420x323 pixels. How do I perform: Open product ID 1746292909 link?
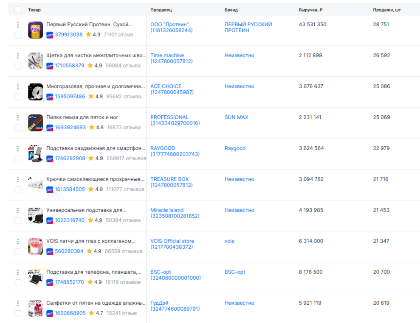click(x=70, y=159)
